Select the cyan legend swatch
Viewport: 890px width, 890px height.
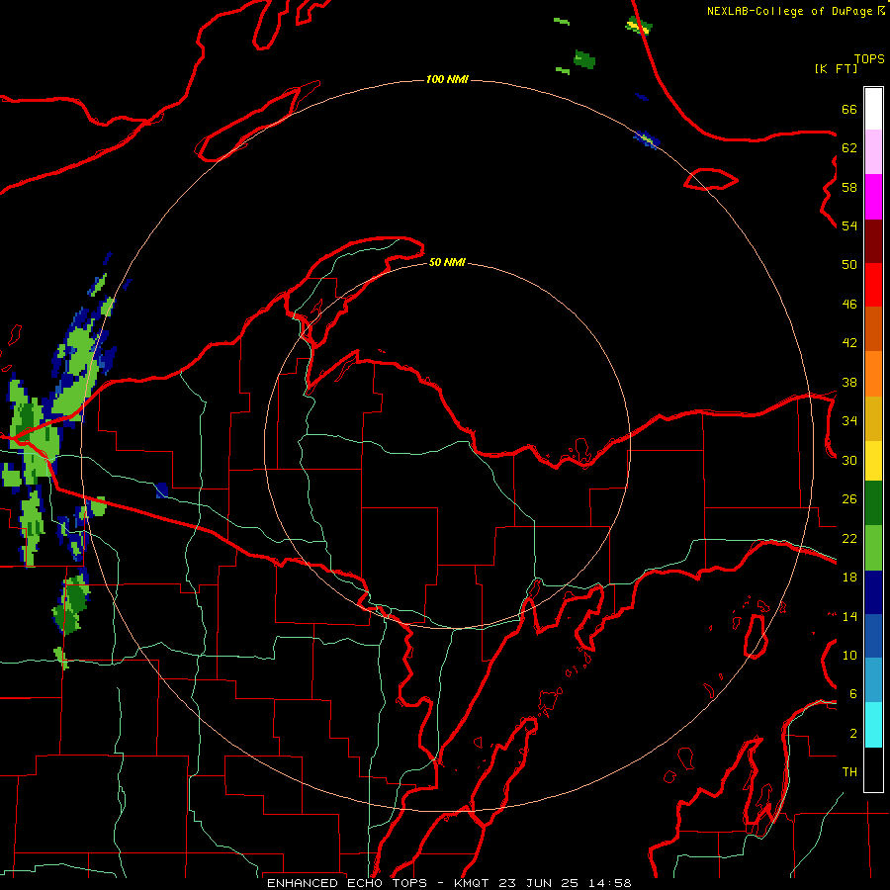(x=873, y=725)
